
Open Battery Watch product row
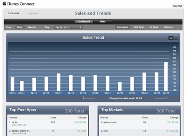point(48,132)
